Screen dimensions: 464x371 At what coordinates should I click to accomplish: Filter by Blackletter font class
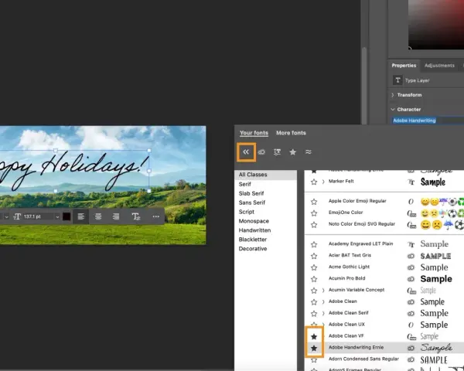(x=253, y=240)
